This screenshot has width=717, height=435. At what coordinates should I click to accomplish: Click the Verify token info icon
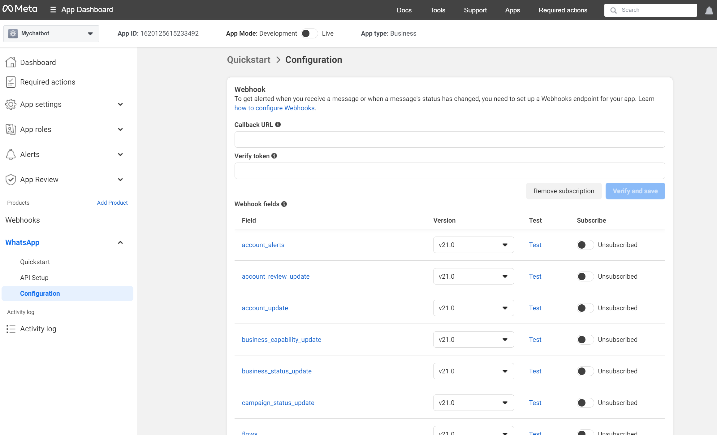274,156
